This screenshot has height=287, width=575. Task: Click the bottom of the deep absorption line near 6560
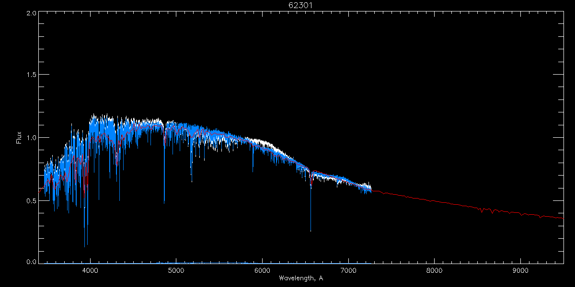[310, 231]
